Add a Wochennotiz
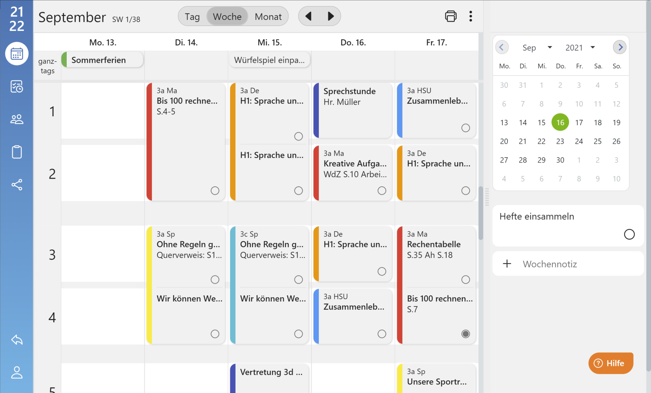 pos(549,264)
